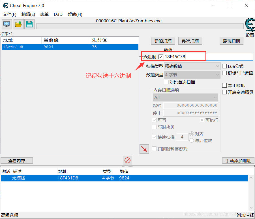Select result row 18F4B1D8
255x219 pixels.
coord(70,47)
